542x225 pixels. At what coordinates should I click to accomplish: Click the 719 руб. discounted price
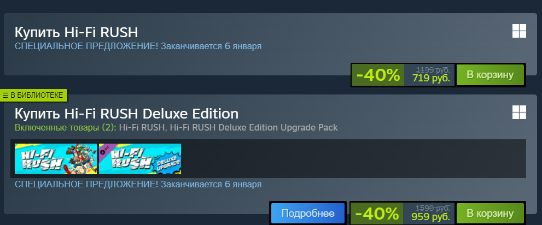point(432,78)
